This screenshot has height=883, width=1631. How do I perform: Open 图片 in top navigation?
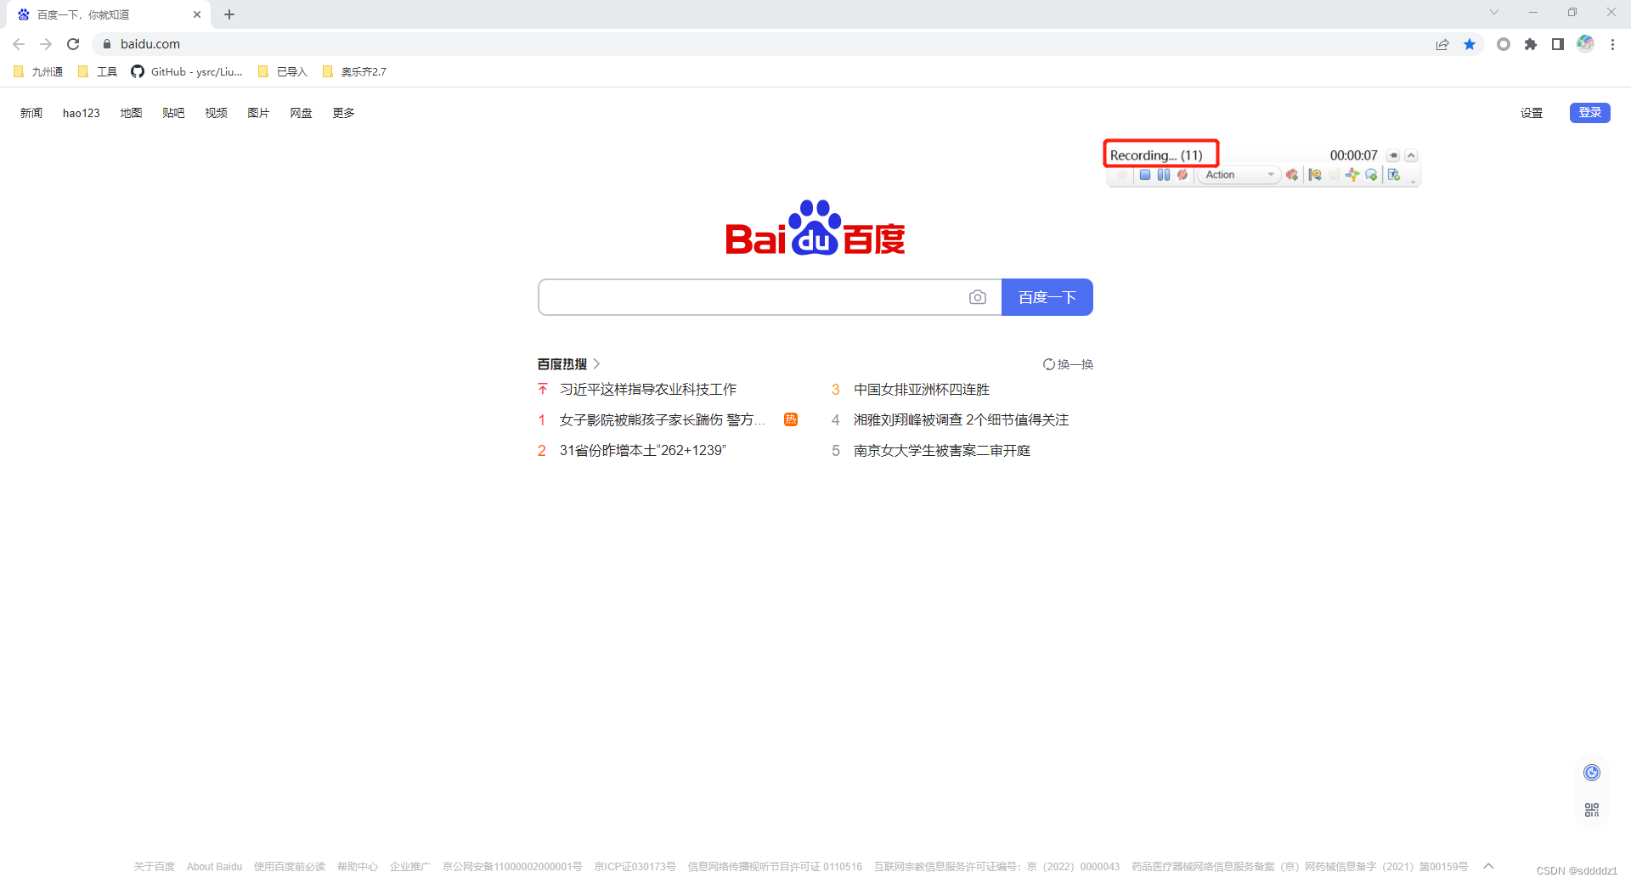258,113
